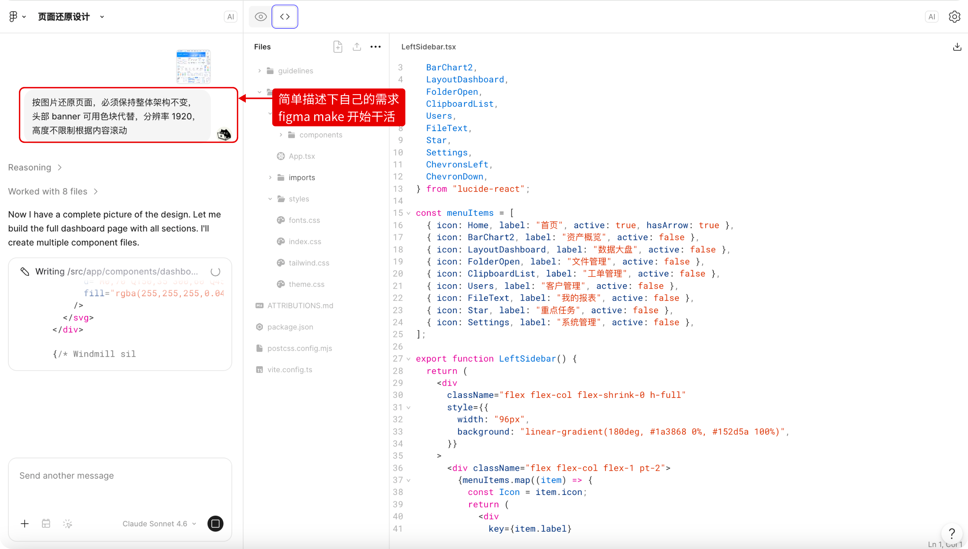This screenshot has height=549, width=968.
Task: Click the index.css palette icon
Action: [x=281, y=241]
